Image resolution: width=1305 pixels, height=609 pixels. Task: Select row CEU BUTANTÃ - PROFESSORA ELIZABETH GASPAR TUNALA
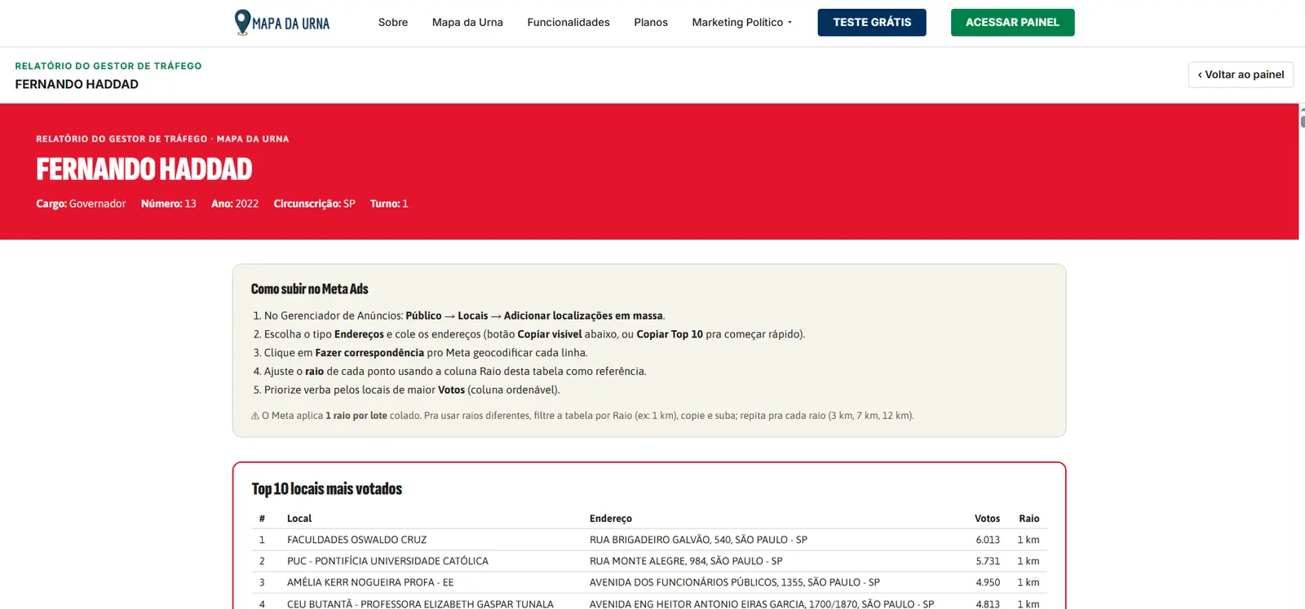tap(649, 602)
